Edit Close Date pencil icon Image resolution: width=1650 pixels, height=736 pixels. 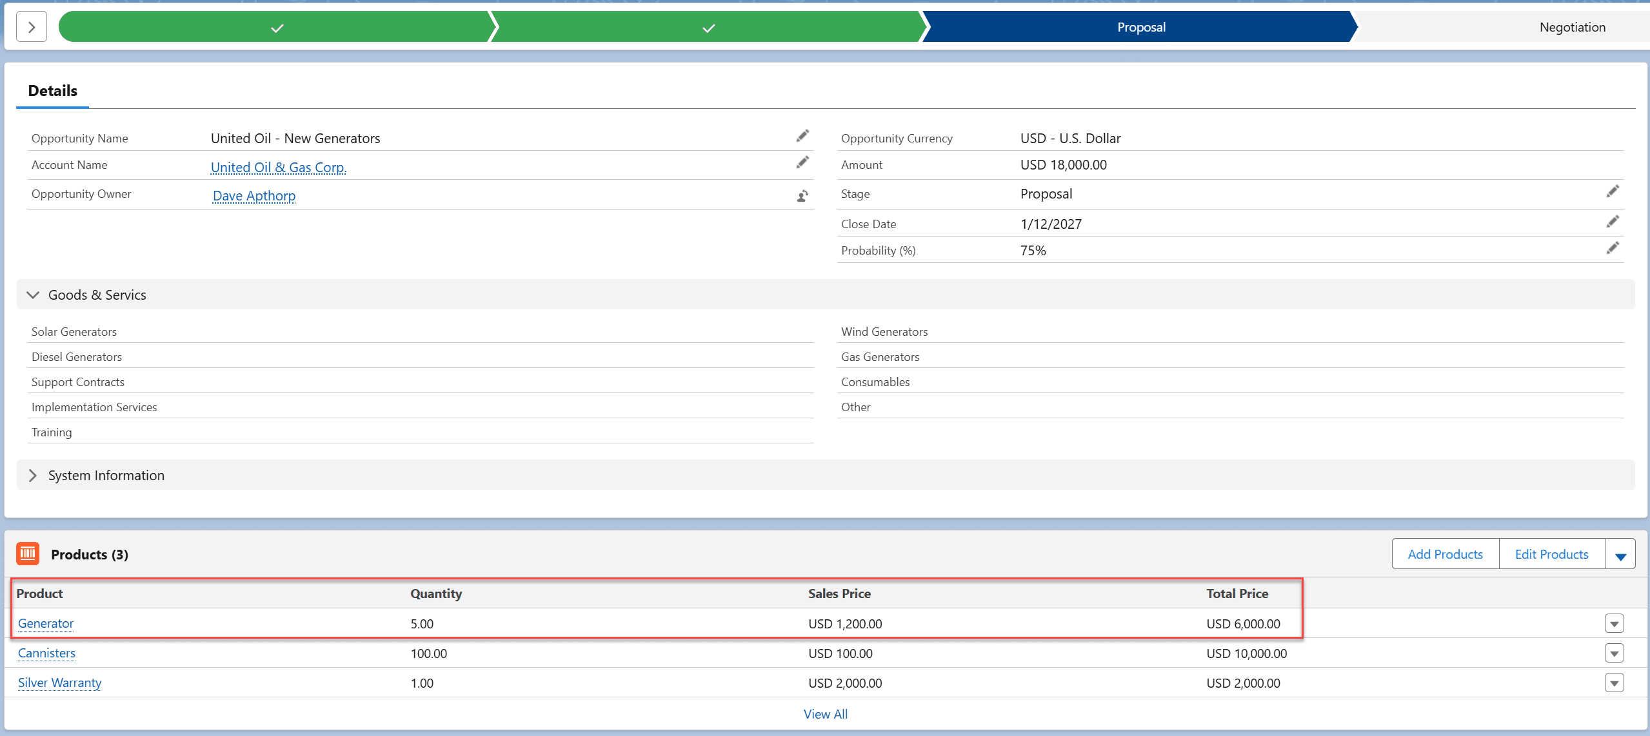point(1613,222)
